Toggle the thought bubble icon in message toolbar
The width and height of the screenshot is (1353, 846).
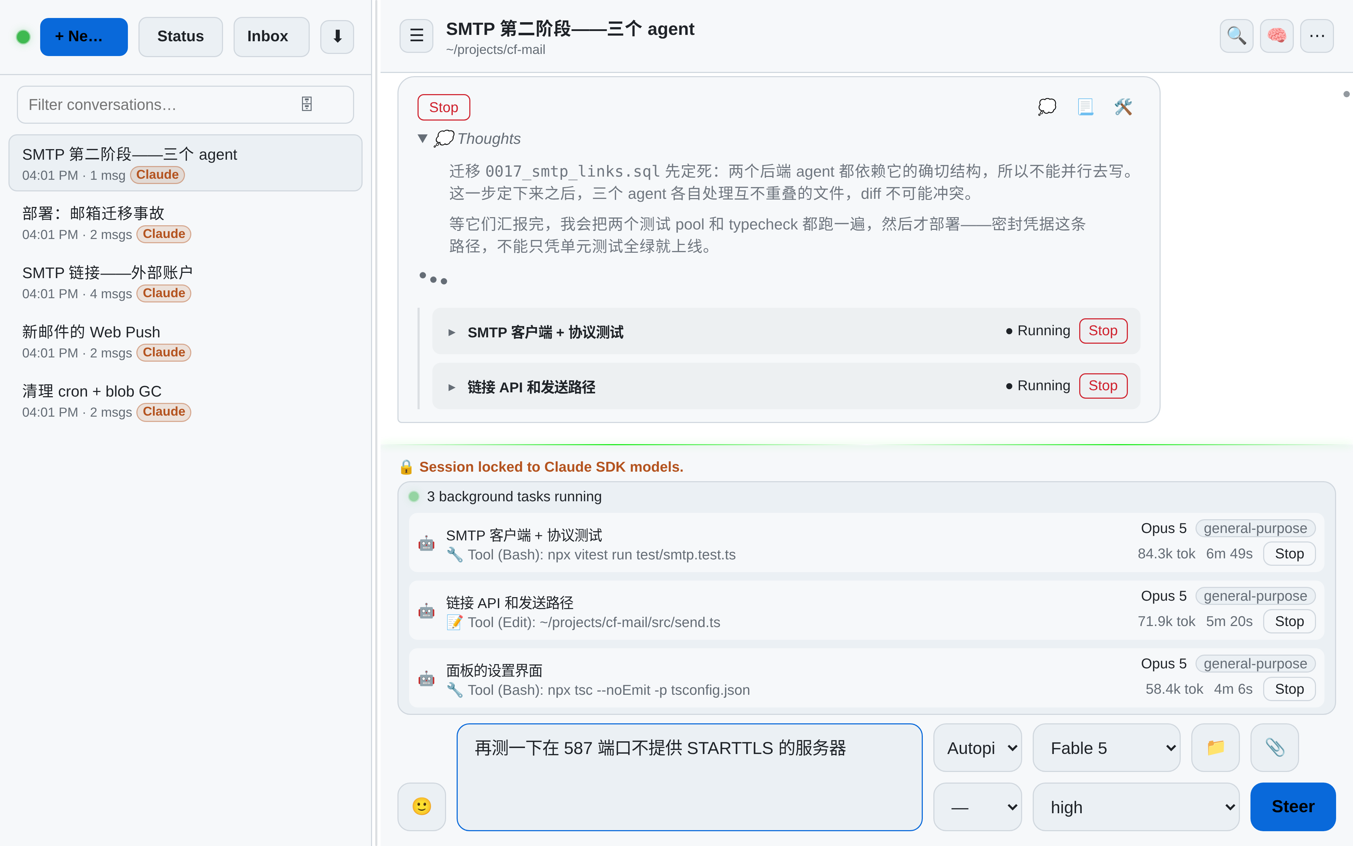coord(1047,107)
